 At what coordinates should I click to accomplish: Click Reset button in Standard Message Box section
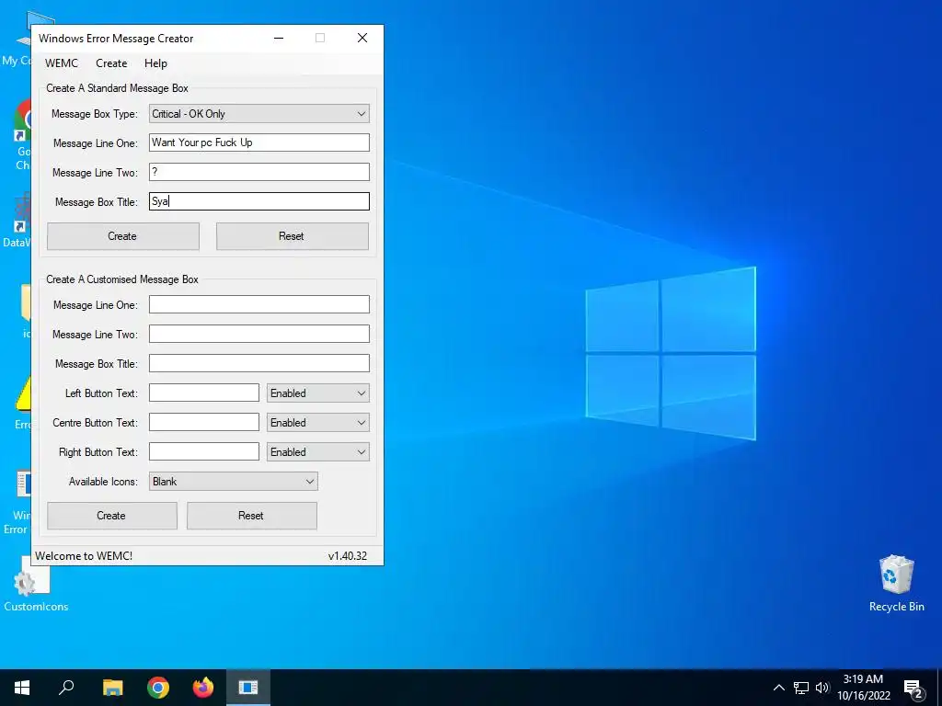292,236
